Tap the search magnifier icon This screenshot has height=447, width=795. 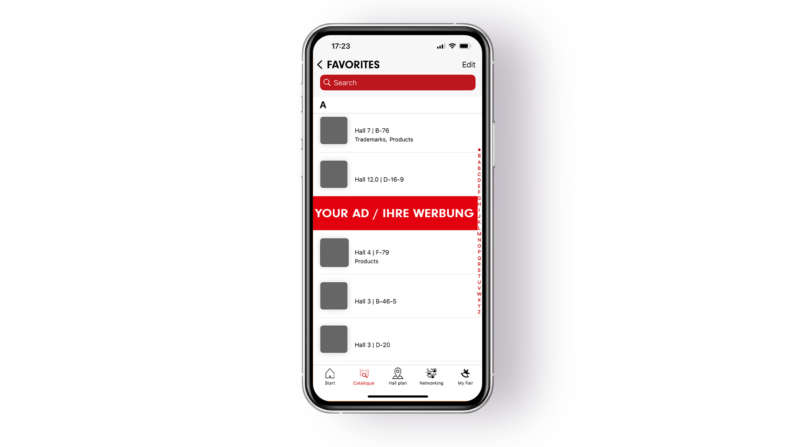[x=328, y=82]
